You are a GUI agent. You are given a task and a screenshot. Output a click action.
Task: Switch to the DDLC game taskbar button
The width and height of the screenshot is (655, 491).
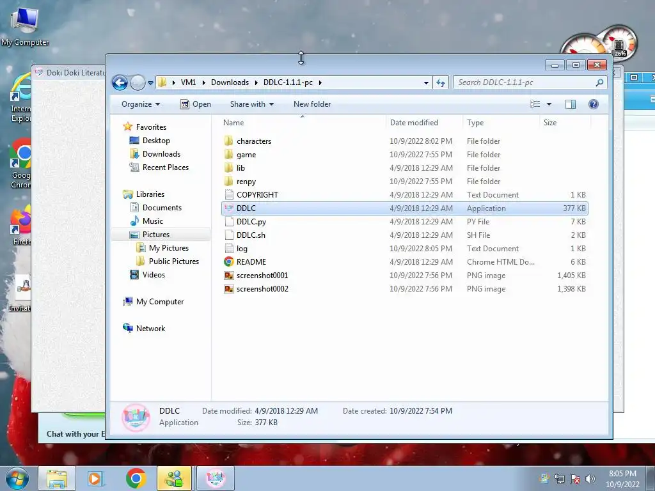(x=216, y=478)
